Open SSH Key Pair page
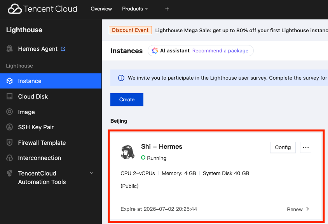 [x=36, y=127]
